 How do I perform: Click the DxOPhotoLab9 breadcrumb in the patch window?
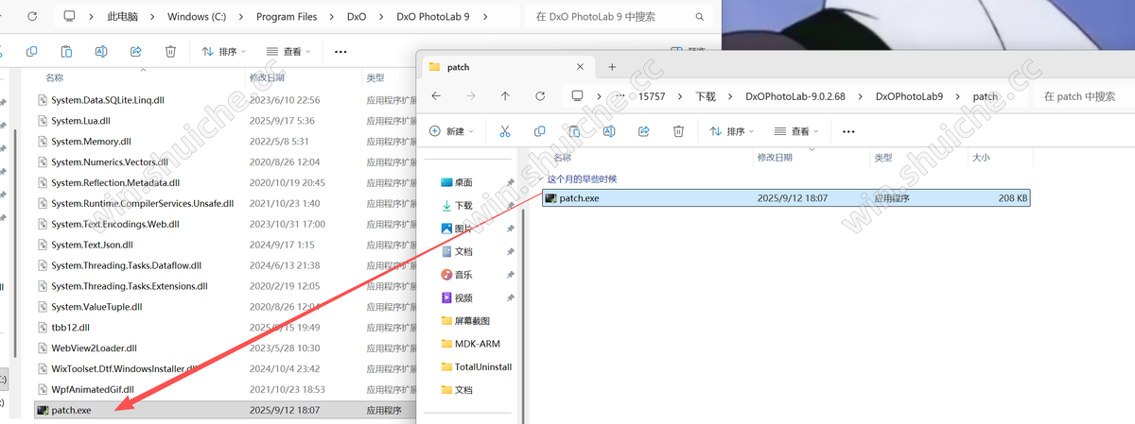tap(910, 96)
